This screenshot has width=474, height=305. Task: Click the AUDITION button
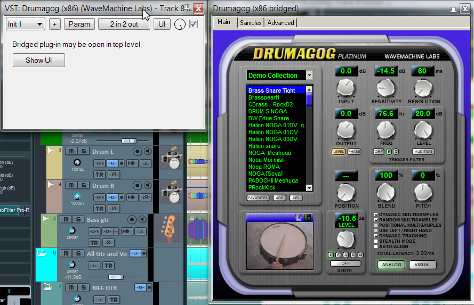click(423, 152)
